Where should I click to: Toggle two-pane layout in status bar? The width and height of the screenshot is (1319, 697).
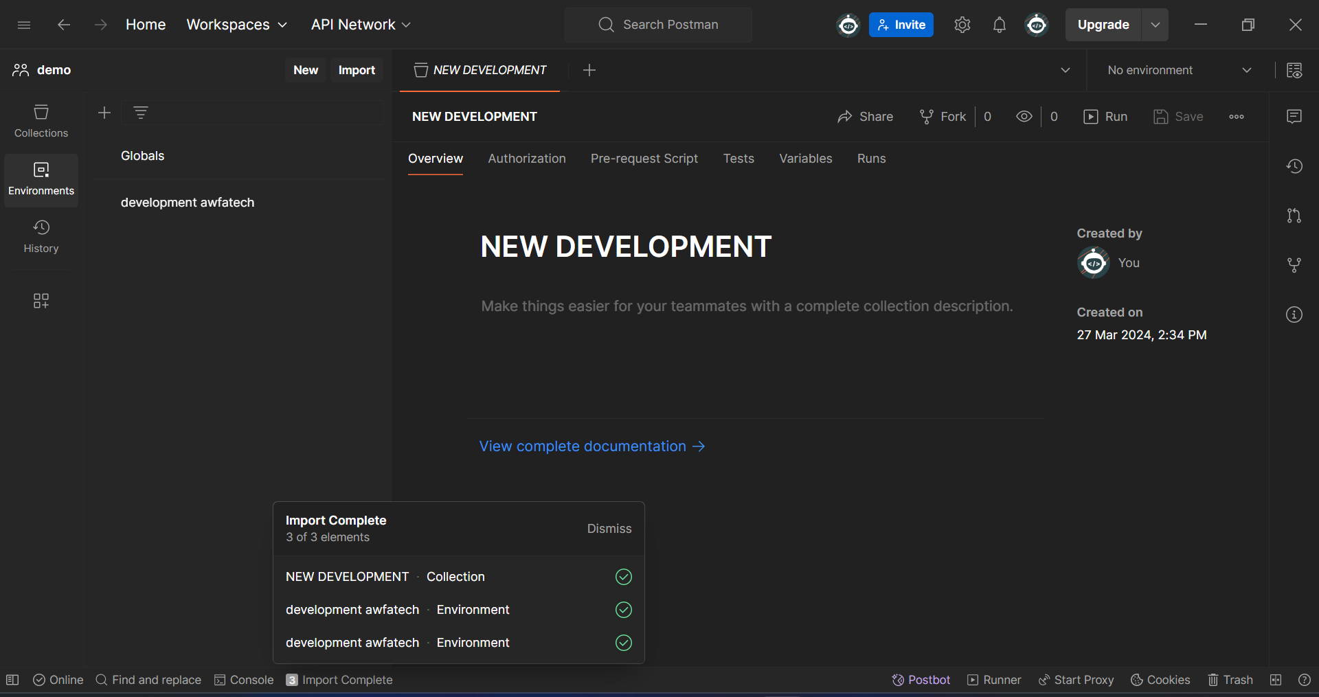click(x=1276, y=680)
